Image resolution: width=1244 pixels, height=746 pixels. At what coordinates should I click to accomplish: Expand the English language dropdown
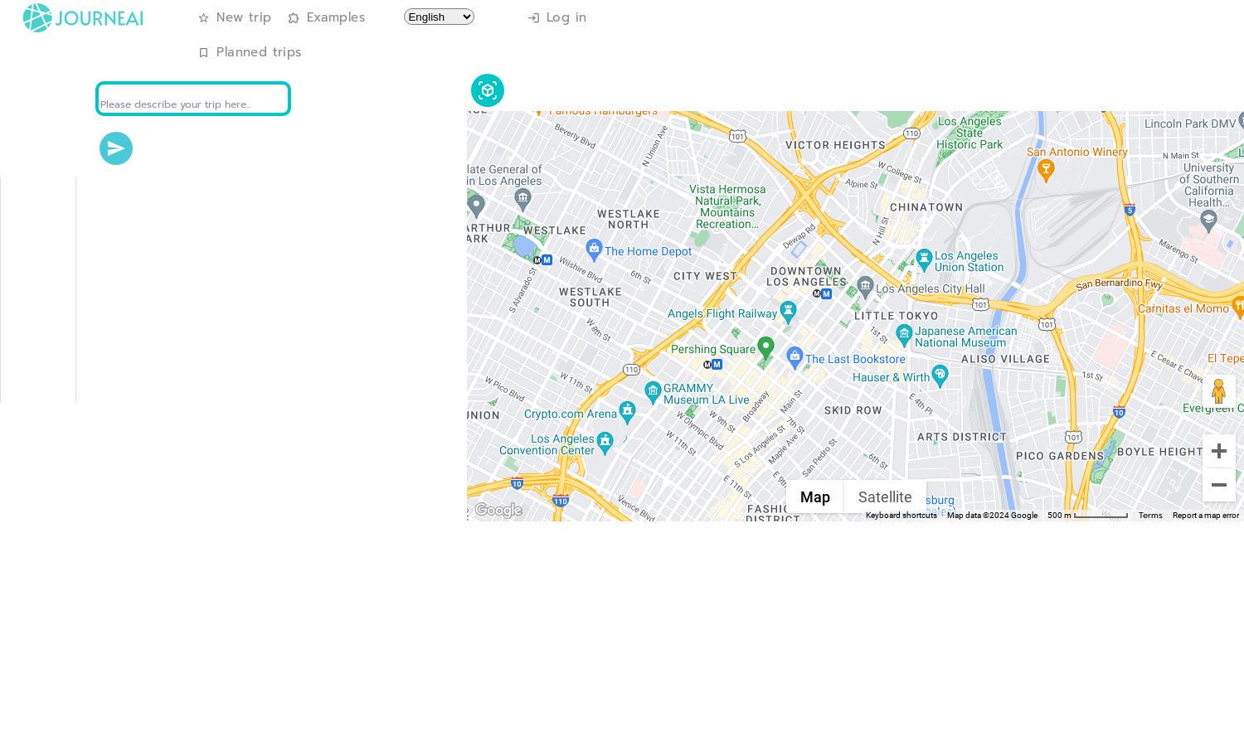[439, 17]
